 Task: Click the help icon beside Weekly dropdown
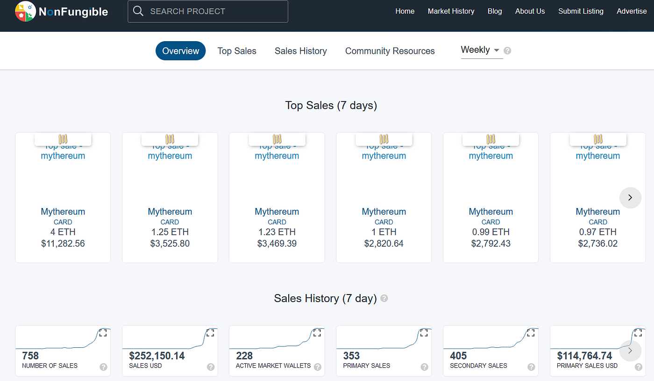[507, 50]
